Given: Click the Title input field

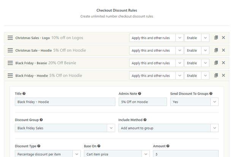Looking at the screenshot, I should tap(65, 102).
